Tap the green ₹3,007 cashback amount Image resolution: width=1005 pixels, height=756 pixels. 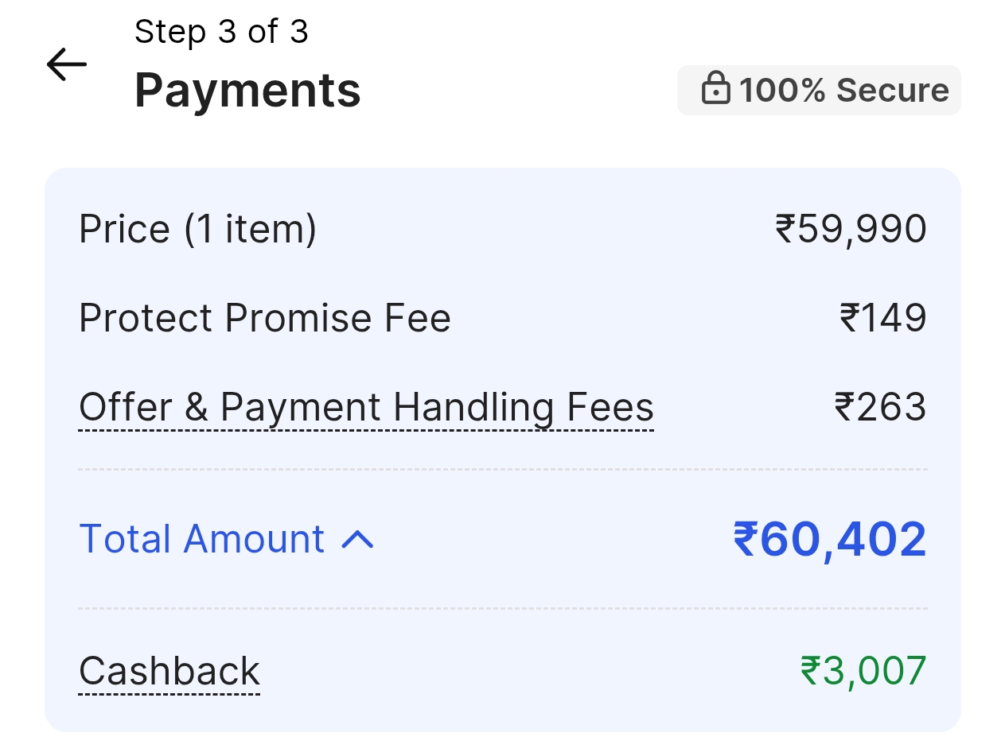pos(863,671)
